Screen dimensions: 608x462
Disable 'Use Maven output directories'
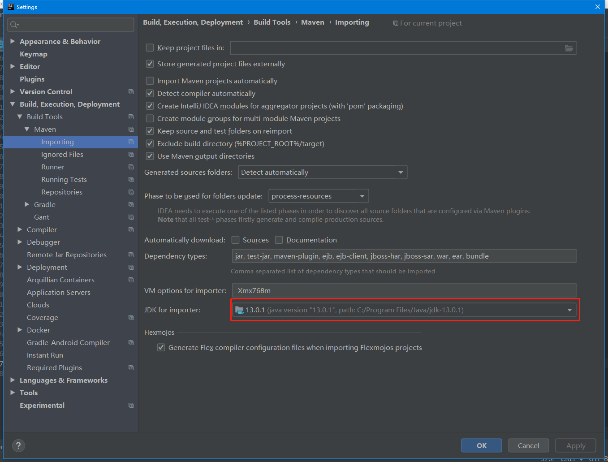tap(150, 156)
